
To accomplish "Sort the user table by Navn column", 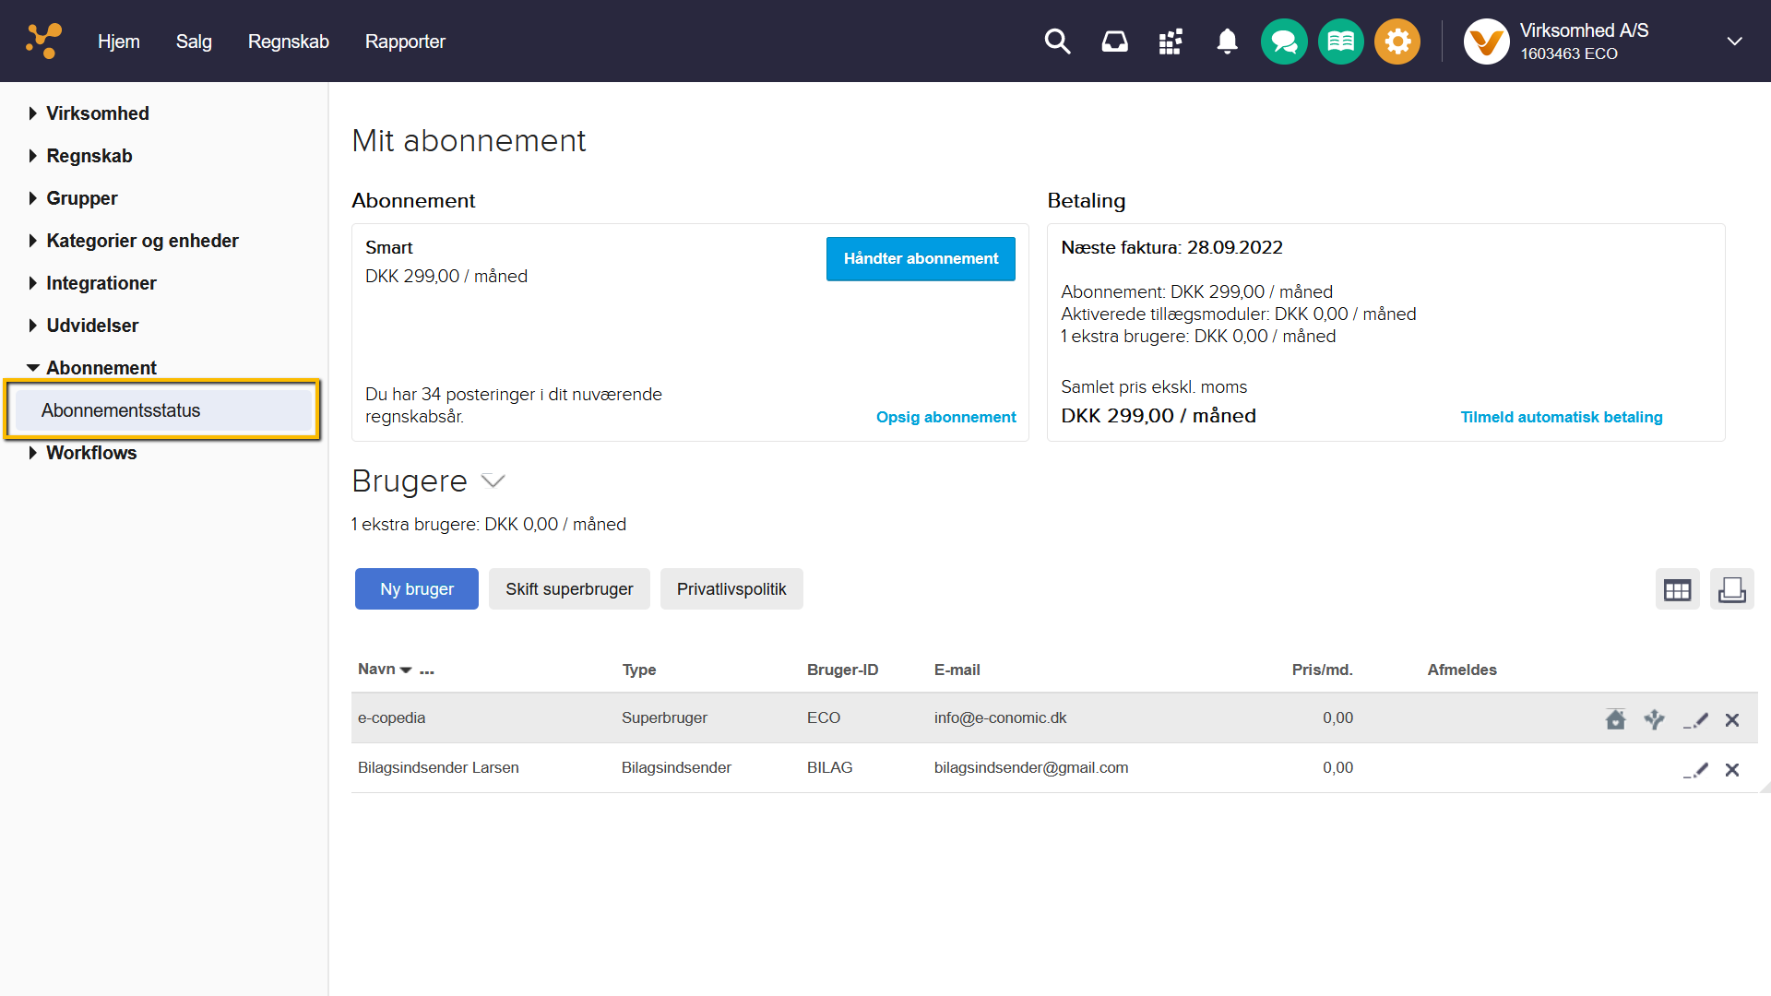I will click(376, 670).
